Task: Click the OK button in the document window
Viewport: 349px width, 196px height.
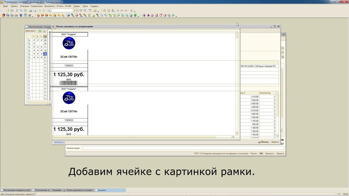Action: click(261, 154)
